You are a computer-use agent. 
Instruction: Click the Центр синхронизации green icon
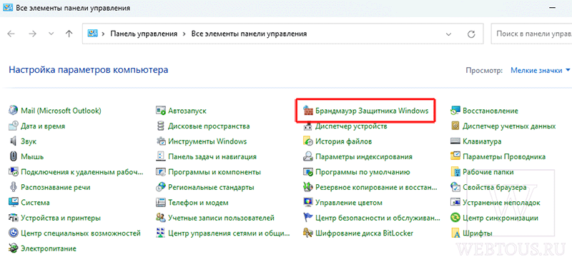click(455, 218)
